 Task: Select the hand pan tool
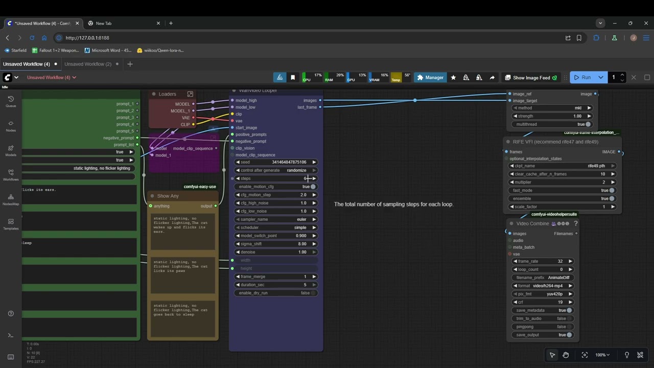566,355
